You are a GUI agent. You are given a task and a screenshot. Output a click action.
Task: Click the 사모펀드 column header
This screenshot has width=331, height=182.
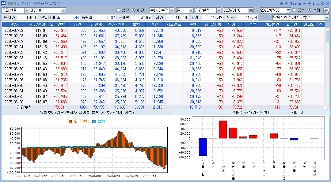coord(174,24)
